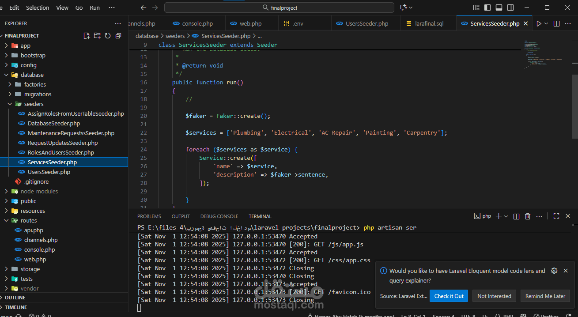Screen dimensions: 578x317
Task: Kill the terminal with the trash icon
Action: 528,216
